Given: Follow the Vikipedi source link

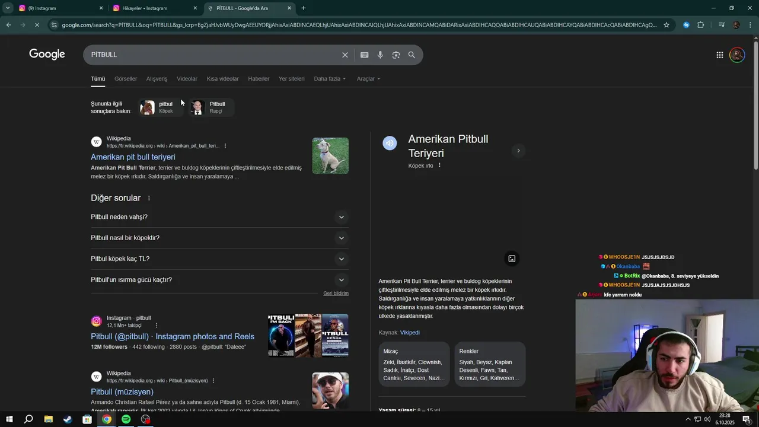Looking at the screenshot, I should (410, 333).
